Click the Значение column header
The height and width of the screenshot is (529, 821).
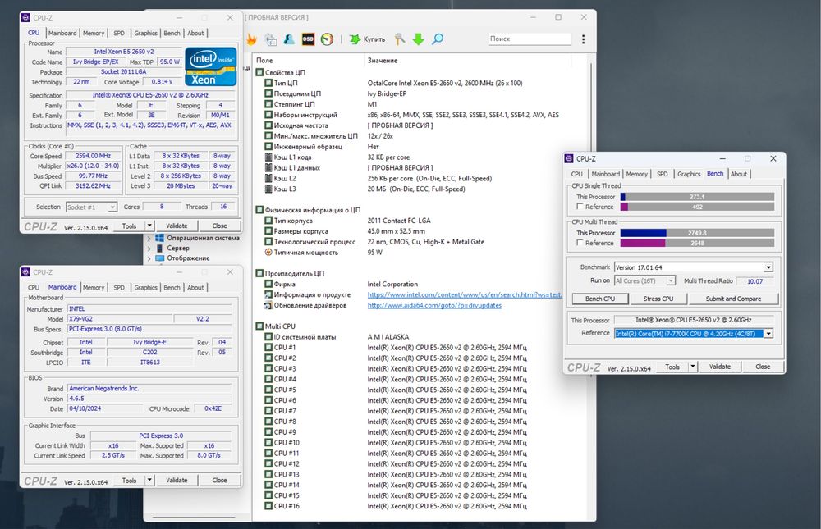point(383,60)
